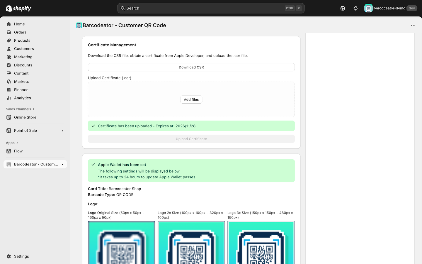Open the notifications bell
Screen dimensions: 422x264
point(355,8)
